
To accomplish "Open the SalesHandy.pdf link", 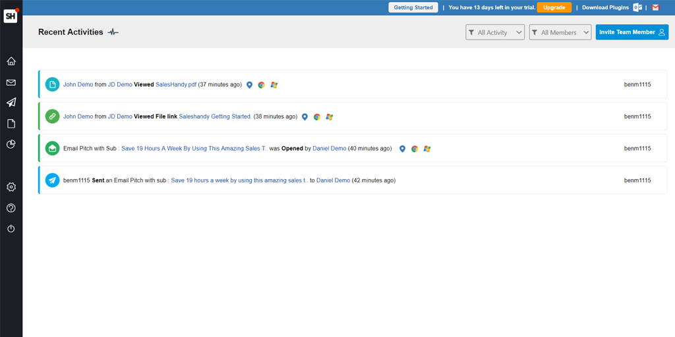I will (176, 85).
